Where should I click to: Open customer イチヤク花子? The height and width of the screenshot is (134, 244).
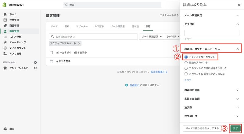[x=63, y=61]
